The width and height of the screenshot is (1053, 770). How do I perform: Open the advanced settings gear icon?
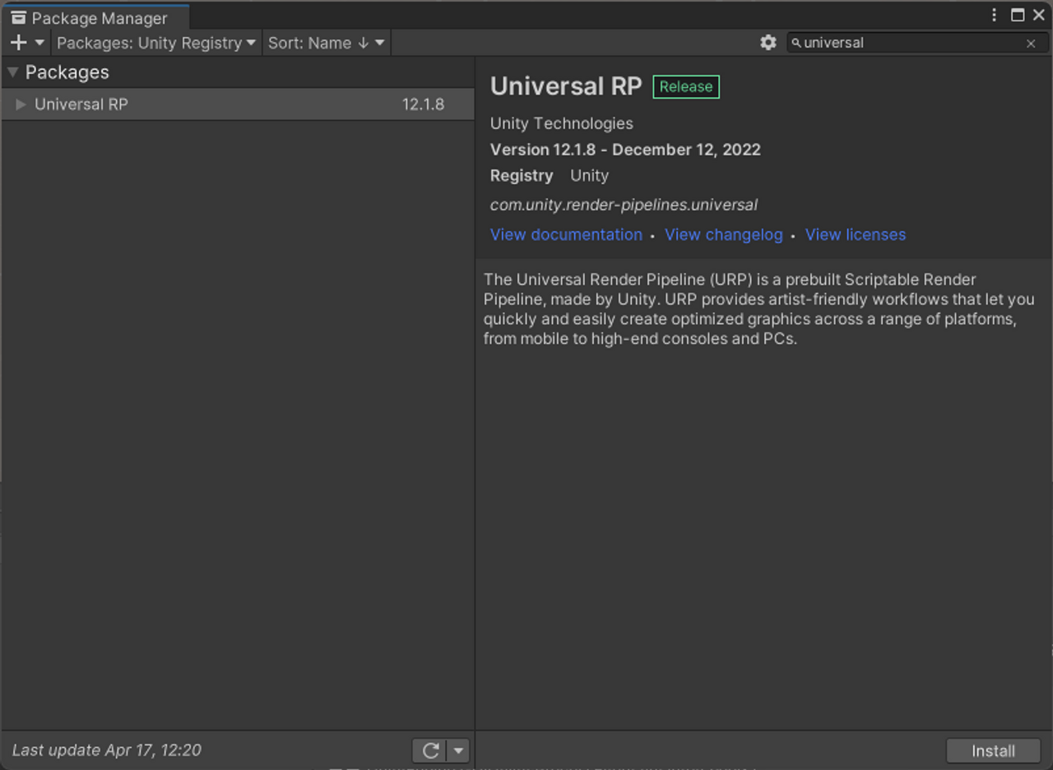coord(768,43)
